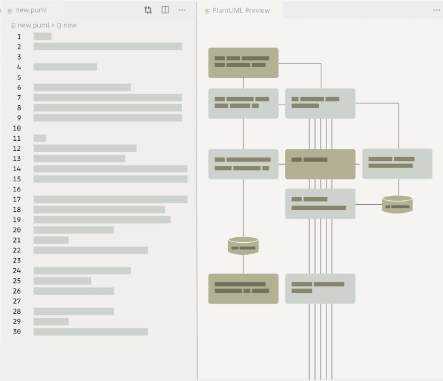Viewport: 443px width, 381px height.
Task: Click the open changes icon in editor toolbar
Action: tap(148, 10)
